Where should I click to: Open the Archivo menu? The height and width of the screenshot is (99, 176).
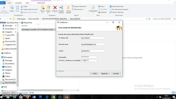[x=2, y=3]
